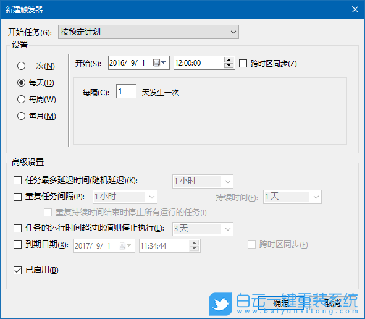Open the 持续时间 1 天 dropdown
Screen dimensions: 365x319
pos(292,197)
